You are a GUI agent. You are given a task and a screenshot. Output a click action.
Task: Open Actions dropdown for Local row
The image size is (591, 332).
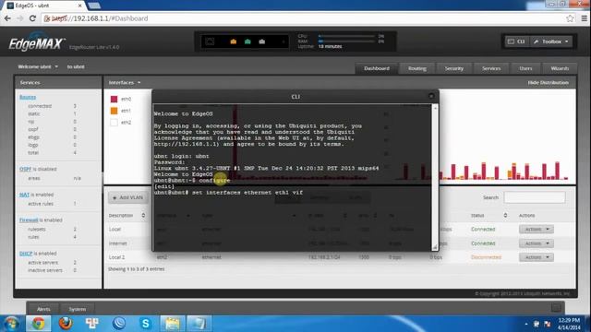click(x=536, y=230)
